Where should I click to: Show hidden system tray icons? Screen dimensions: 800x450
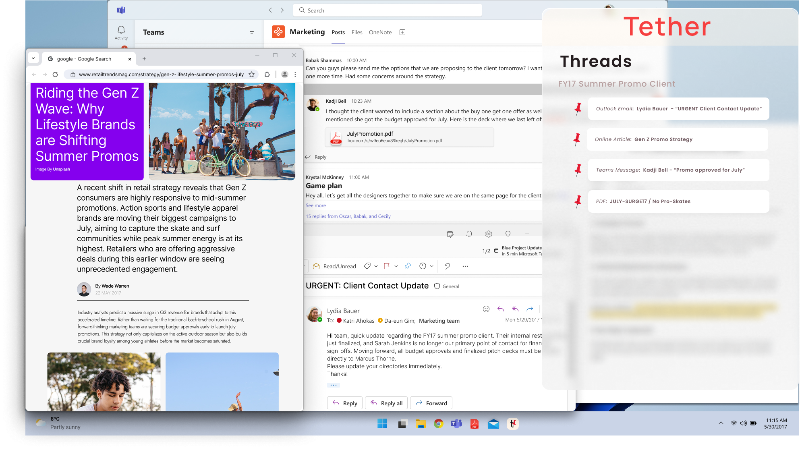click(x=721, y=423)
